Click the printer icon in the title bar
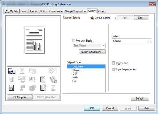Viewport: 158px width, 114px height. pyautogui.click(x=4, y=4)
